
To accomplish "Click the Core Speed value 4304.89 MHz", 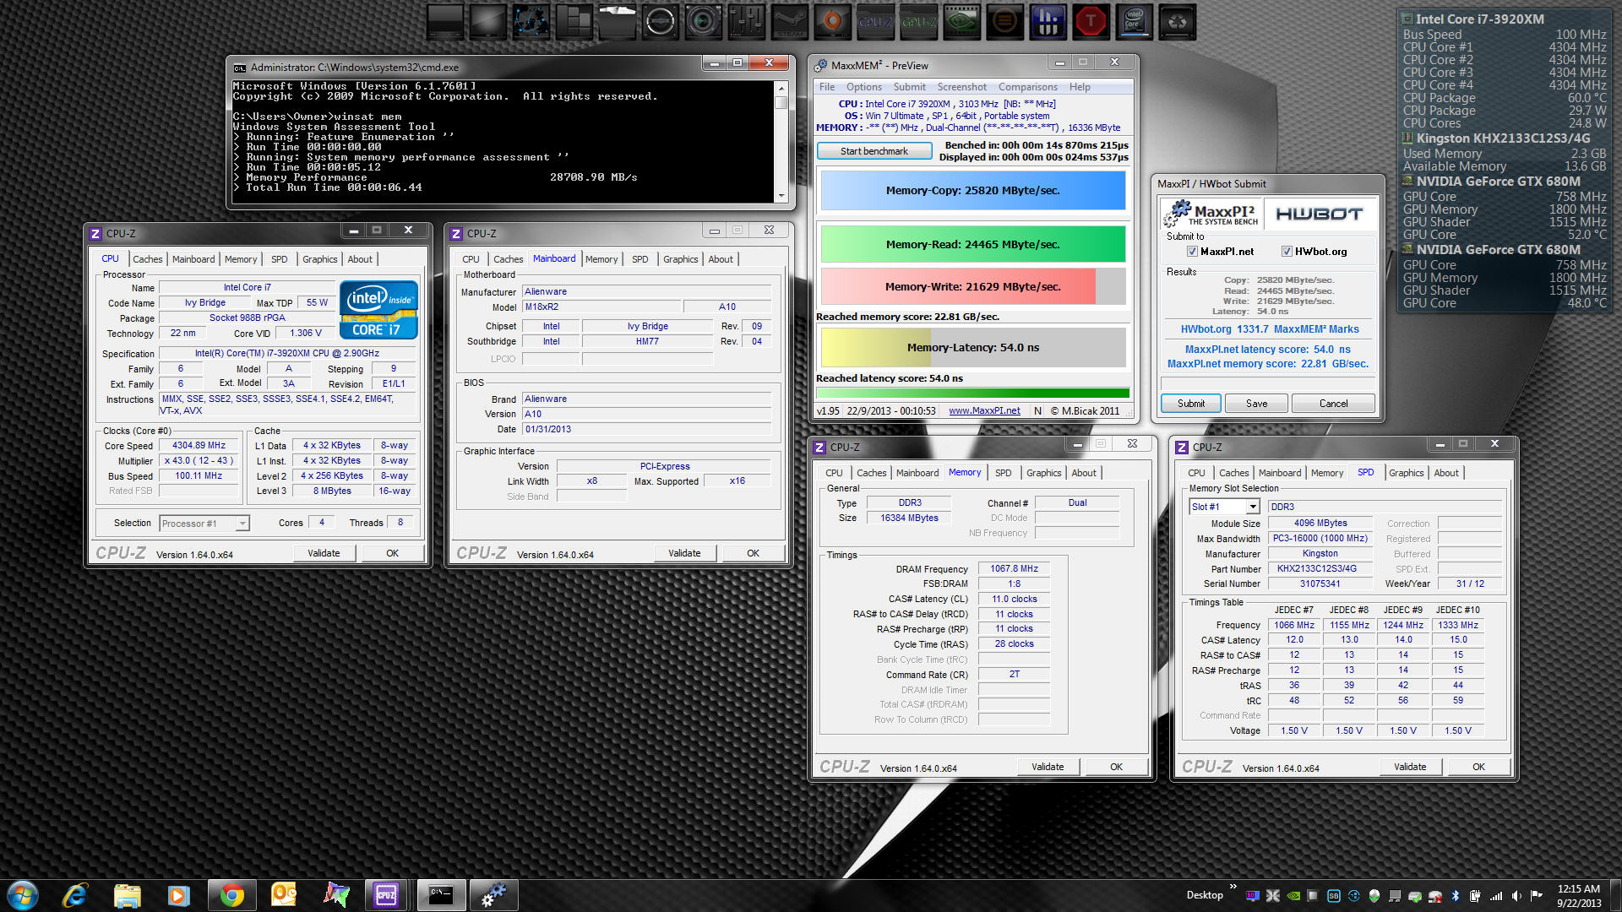I will click(x=199, y=446).
